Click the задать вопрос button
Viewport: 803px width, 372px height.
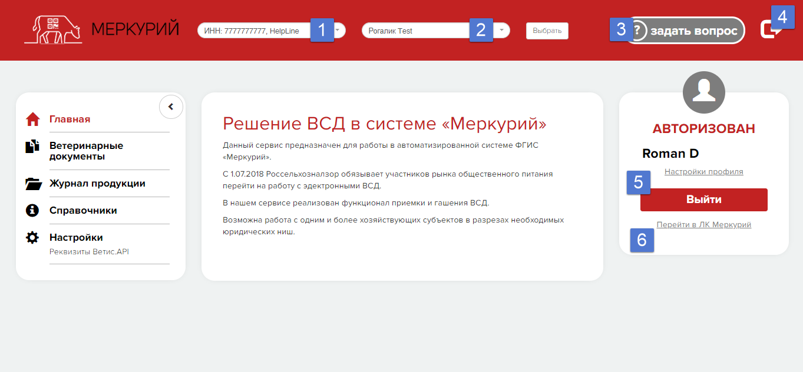click(x=685, y=31)
